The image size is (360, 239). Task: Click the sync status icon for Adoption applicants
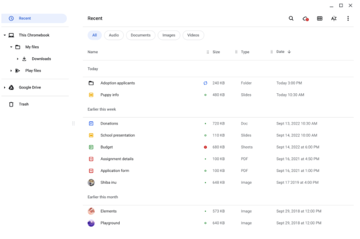click(x=205, y=83)
